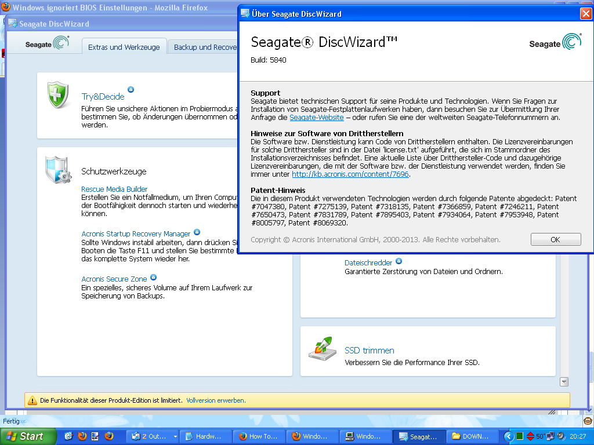The height and width of the screenshot is (445, 594).
Task: Open the kb.acronis.com/content/7696 link
Action: pos(350,174)
